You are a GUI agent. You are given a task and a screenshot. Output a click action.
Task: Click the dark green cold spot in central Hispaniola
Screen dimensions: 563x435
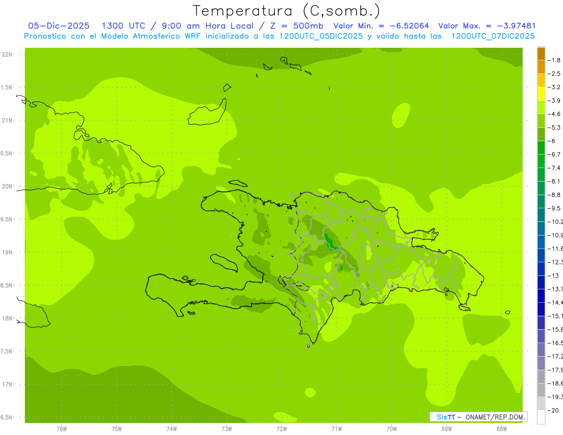pos(329,242)
